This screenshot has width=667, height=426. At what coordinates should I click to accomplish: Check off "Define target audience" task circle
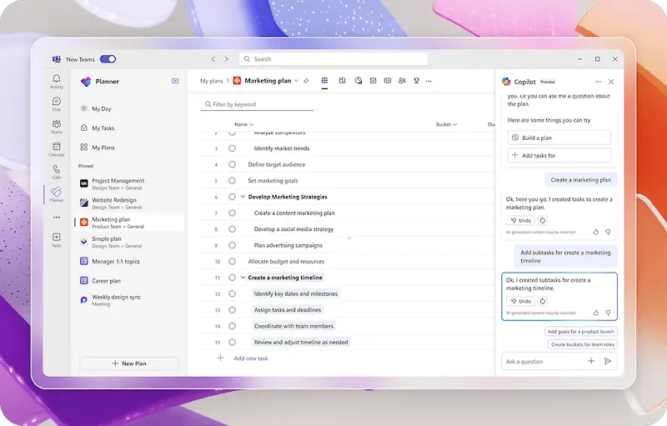[232, 164]
